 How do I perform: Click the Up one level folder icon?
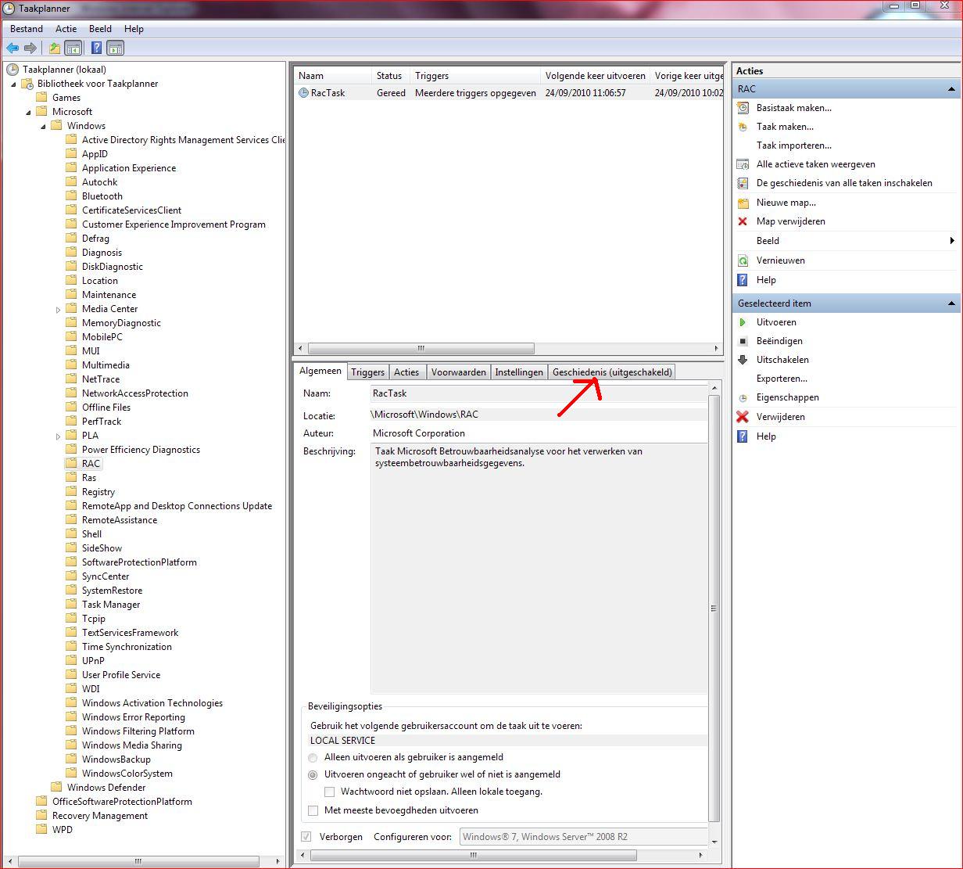click(55, 48)
